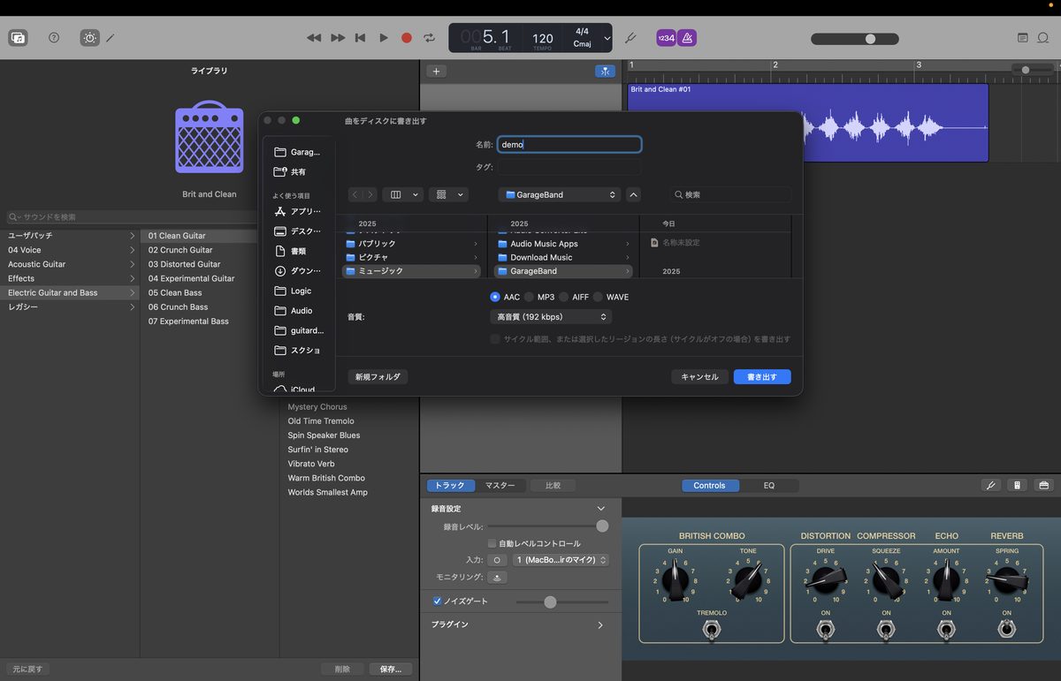
Task: Select the Brit and Clean #01 audio region
Action: coord(807,123)
